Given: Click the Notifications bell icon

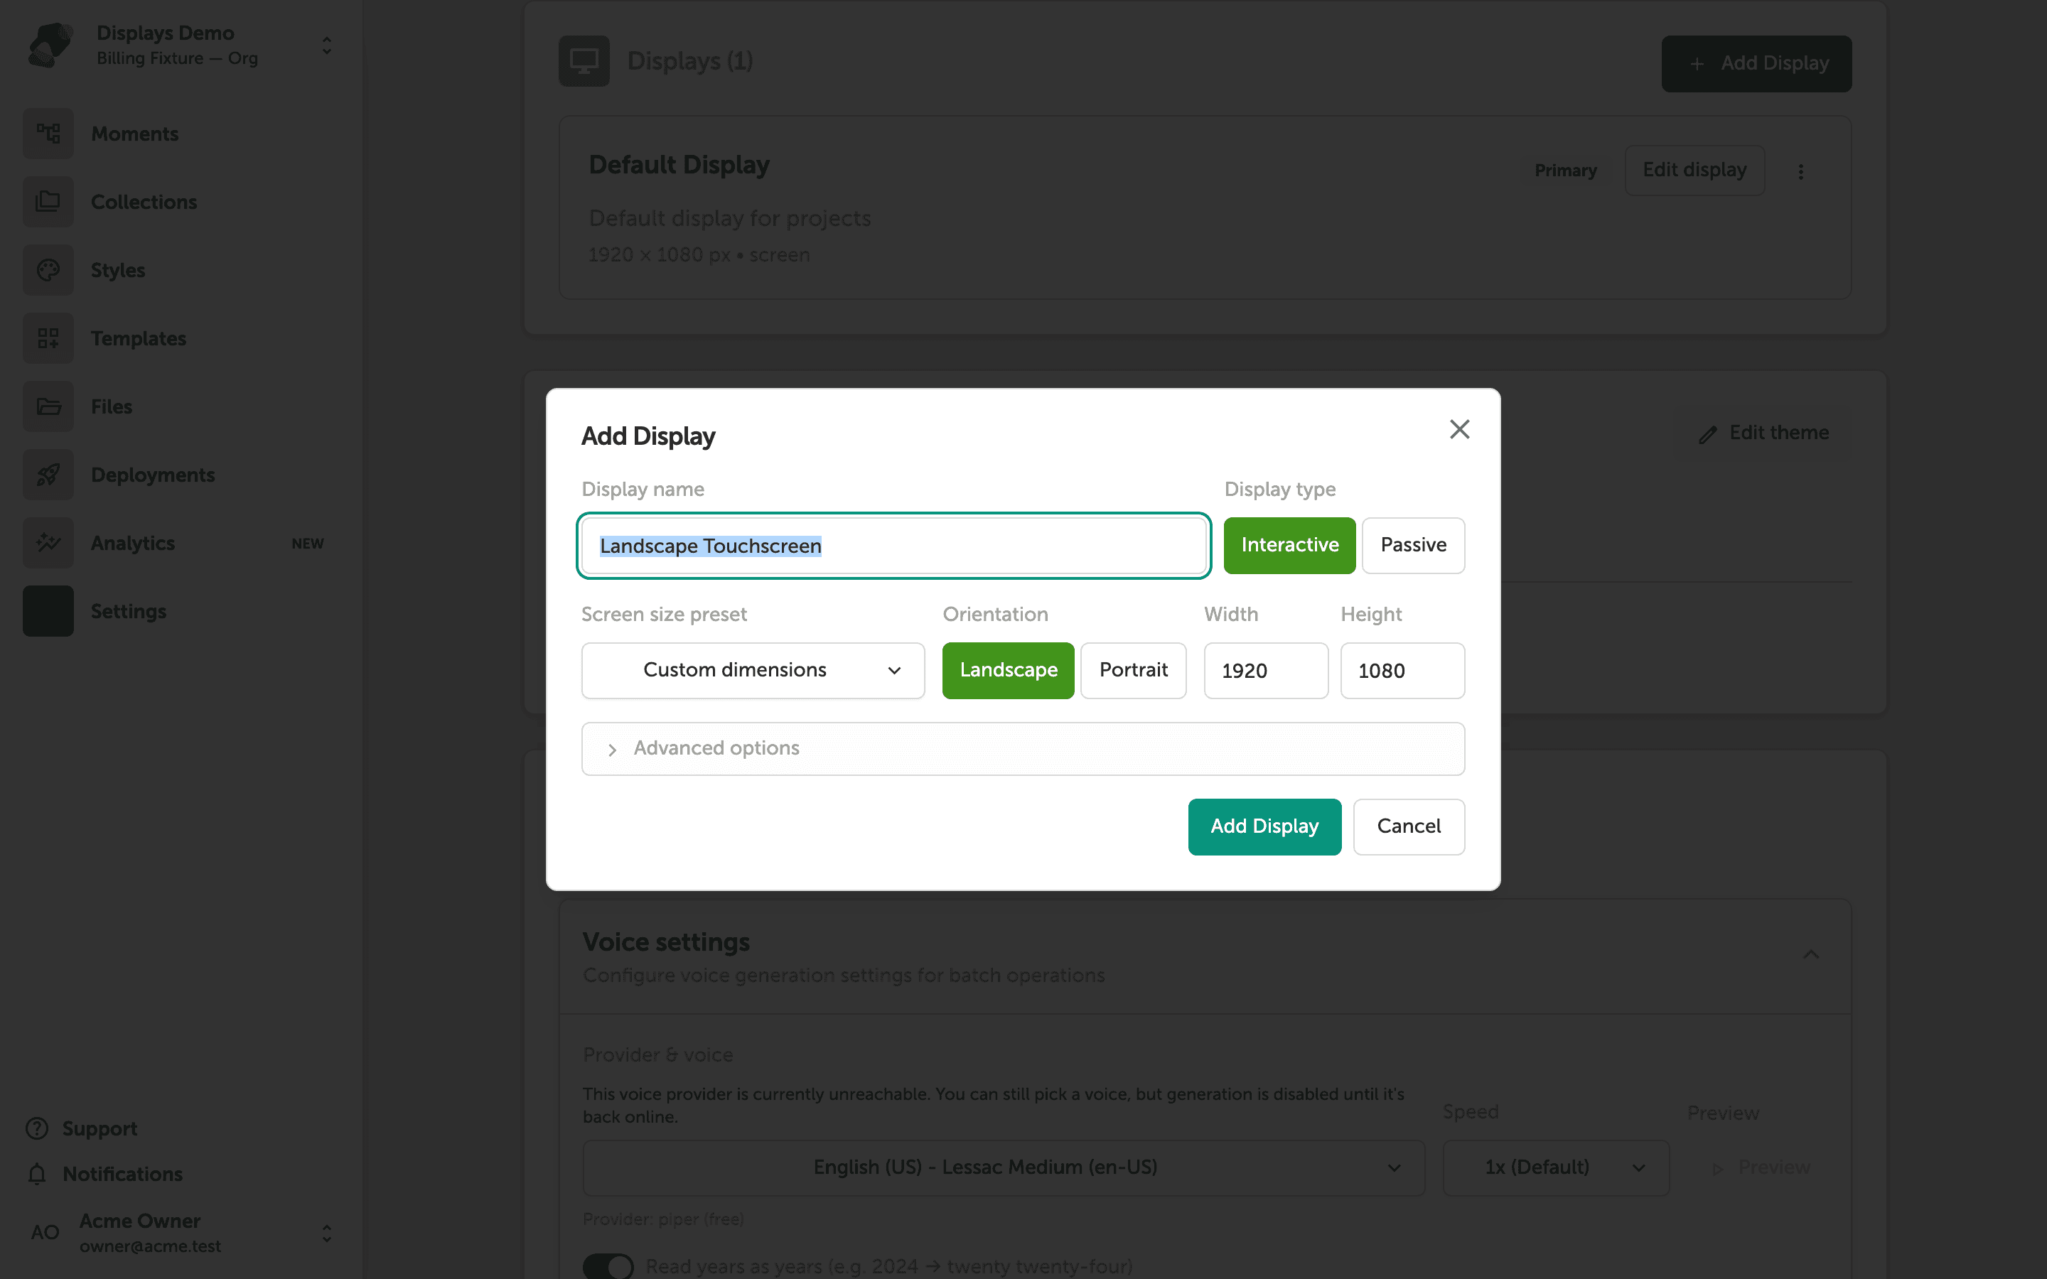Looking at the screenshot, I should [36, 1174].
